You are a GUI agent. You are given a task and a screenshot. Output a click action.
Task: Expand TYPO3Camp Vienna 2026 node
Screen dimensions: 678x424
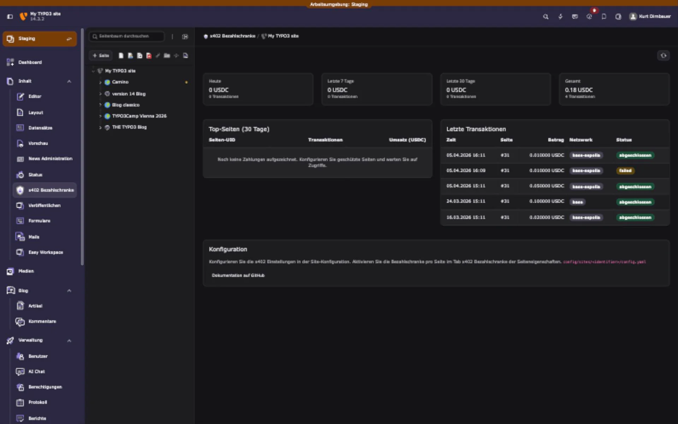pos(100,116)
